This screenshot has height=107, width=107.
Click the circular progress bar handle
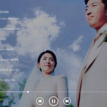click(28, 92)
